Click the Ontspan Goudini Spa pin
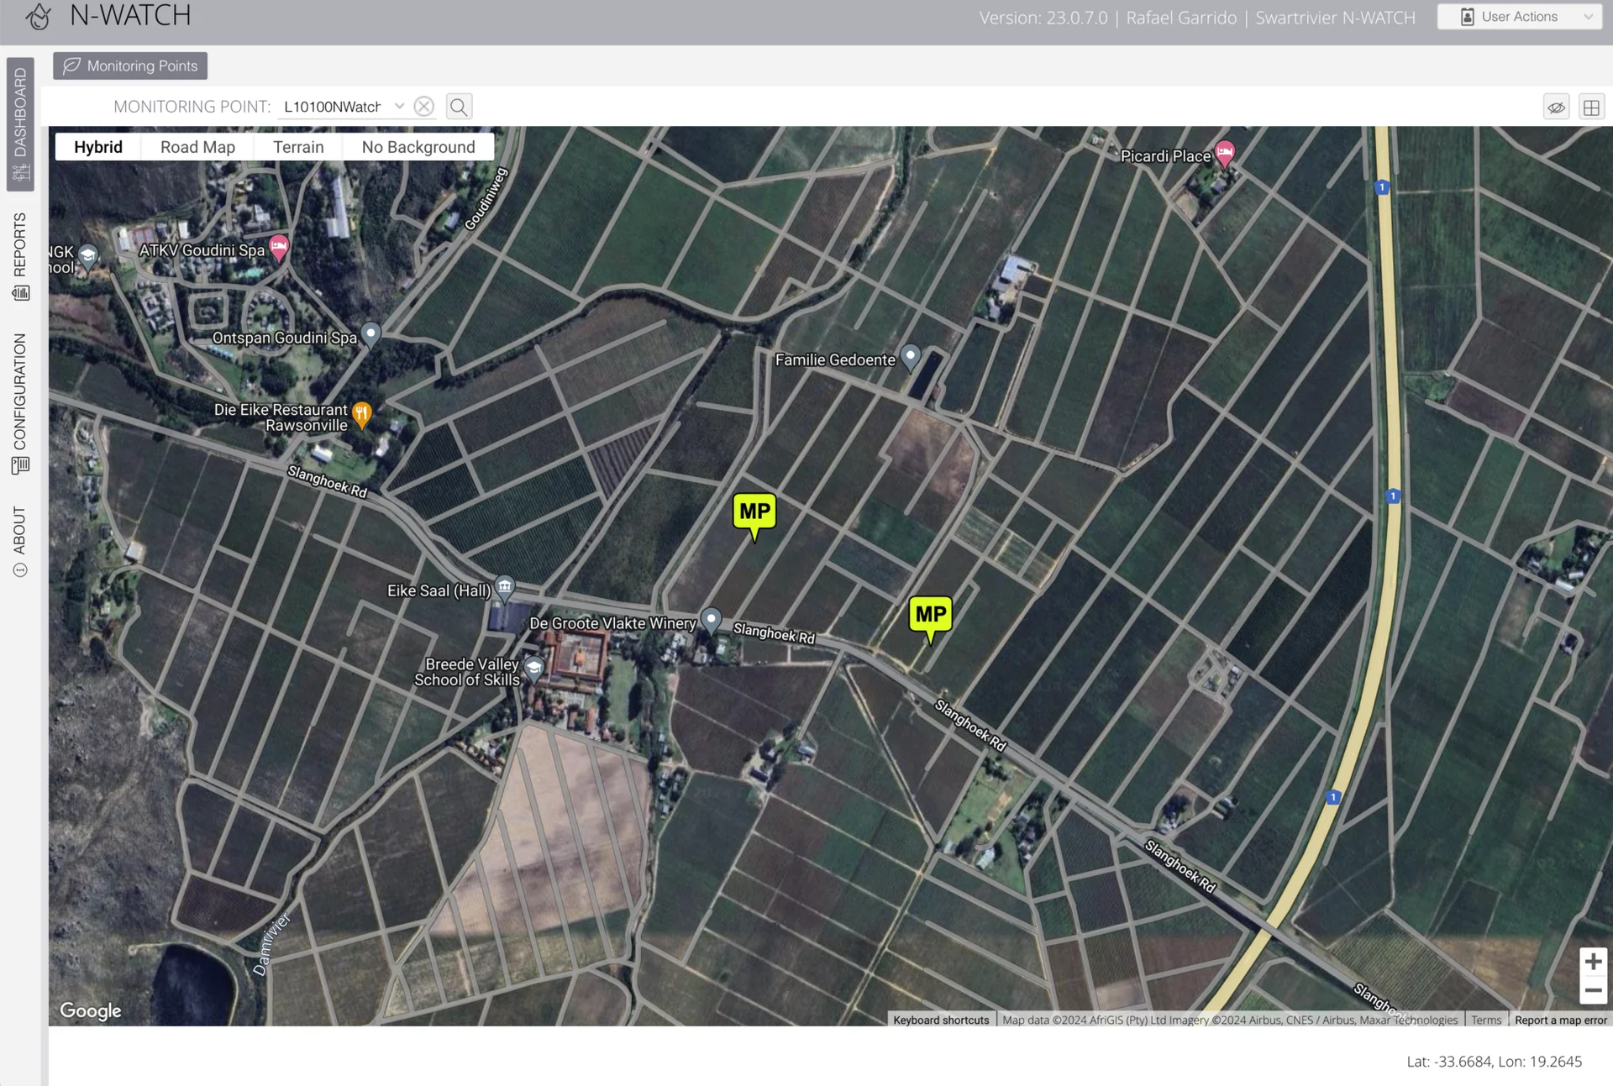The height and width of the screenshot is (1086, 1613). tap(370, 334)
